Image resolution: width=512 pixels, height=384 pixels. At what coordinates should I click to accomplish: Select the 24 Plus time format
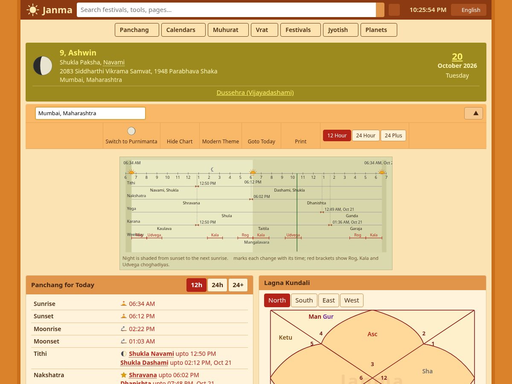click(393, 136)
